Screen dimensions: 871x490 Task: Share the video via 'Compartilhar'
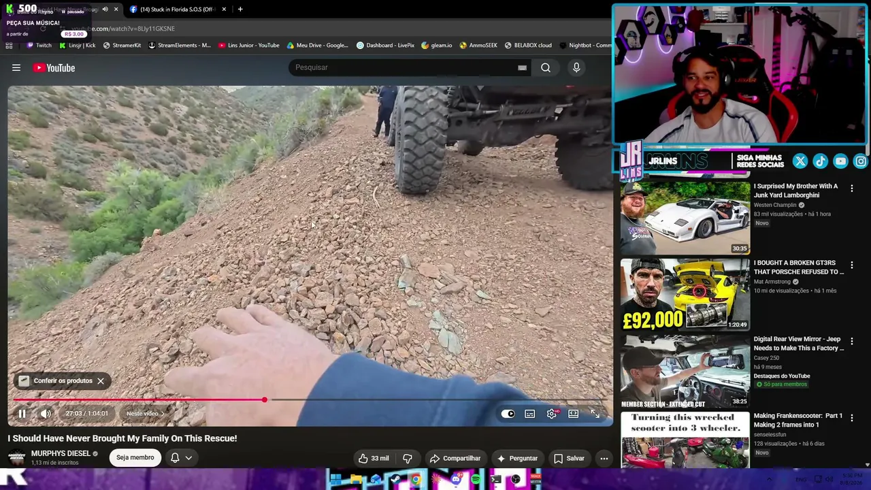point(455,459)
